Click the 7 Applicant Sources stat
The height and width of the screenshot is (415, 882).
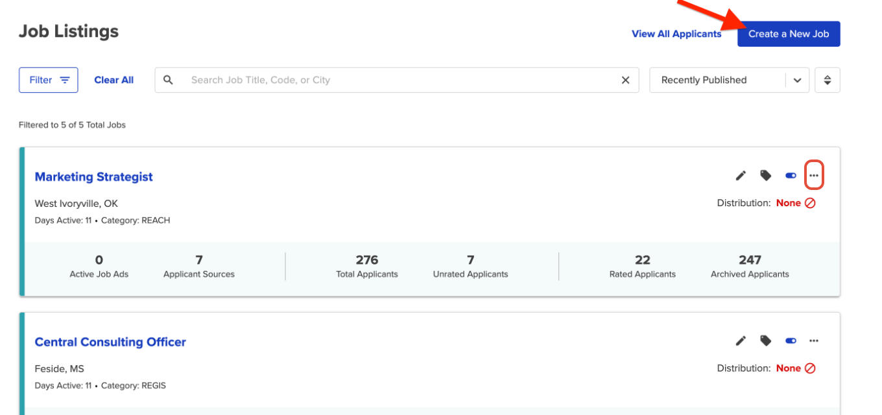click(199, 267)
